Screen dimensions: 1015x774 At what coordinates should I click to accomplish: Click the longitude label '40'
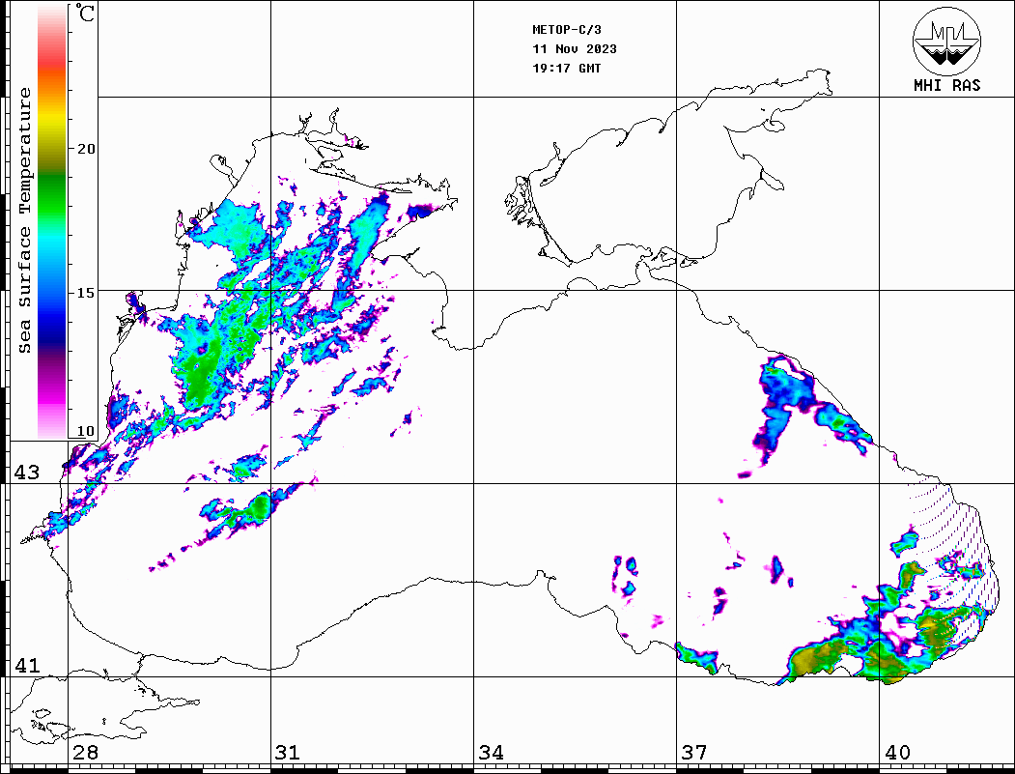[897, 753]
